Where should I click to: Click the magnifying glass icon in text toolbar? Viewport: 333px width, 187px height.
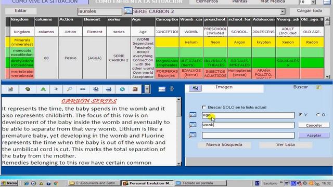click(69, 89)
